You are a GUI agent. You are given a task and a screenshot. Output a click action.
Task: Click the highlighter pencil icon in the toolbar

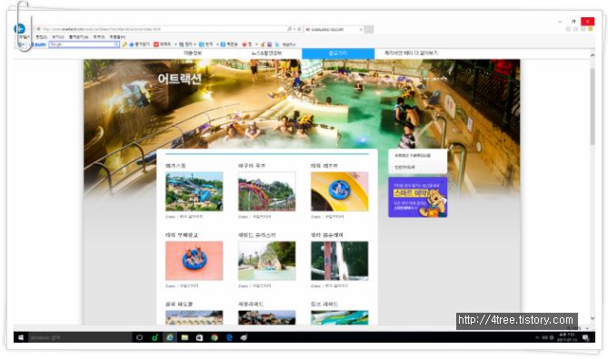tap(125, 45)
